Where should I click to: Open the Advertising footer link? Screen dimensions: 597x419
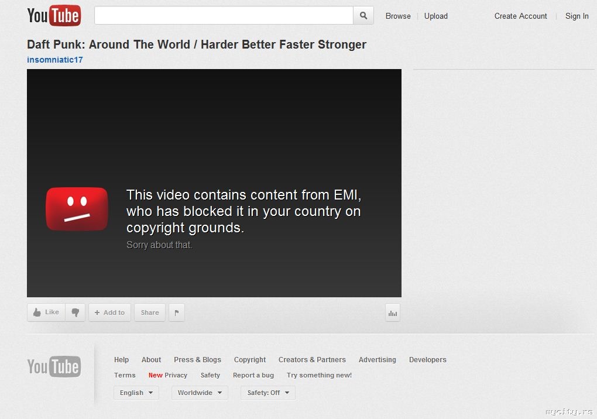coord(377,360)
